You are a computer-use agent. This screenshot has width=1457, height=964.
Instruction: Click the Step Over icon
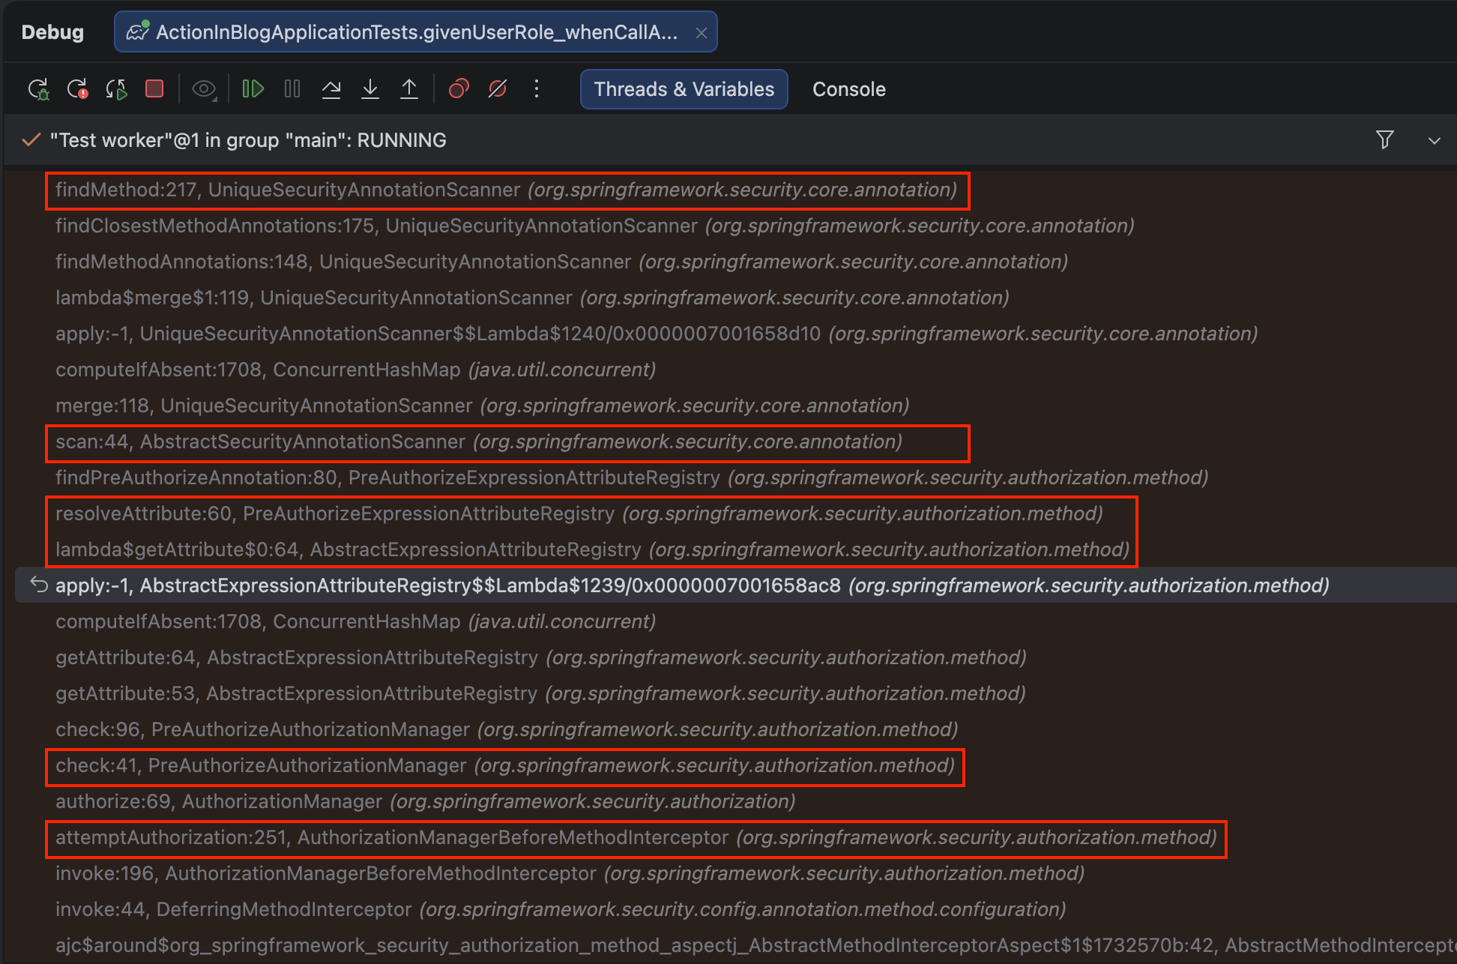pyautogui.click(x=331, y=89)
